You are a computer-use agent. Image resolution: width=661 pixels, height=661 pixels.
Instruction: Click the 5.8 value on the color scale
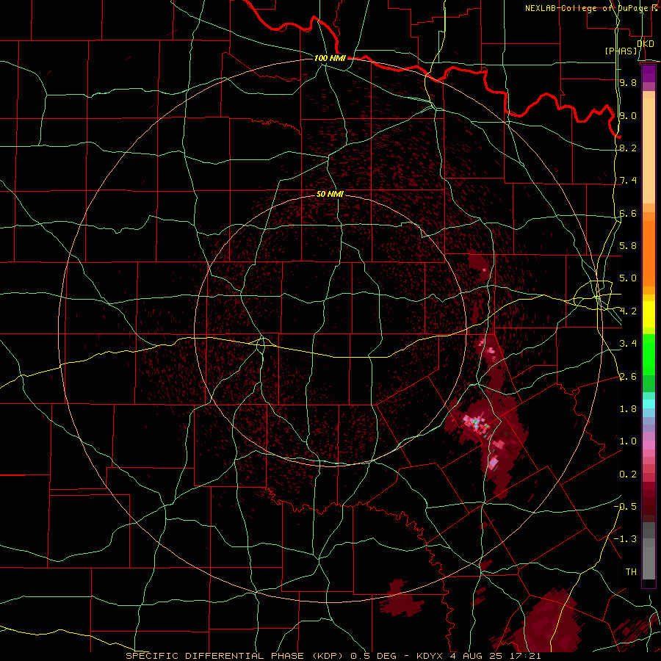(628, 246)
